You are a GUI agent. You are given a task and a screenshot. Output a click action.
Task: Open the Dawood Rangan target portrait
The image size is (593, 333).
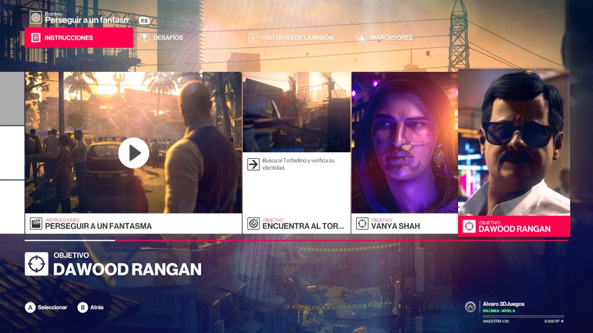(x=514, y=143)
